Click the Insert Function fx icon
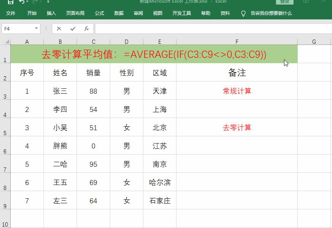This screenshot has height=228, width=332. pyautogui.click(x=87, y=29)
